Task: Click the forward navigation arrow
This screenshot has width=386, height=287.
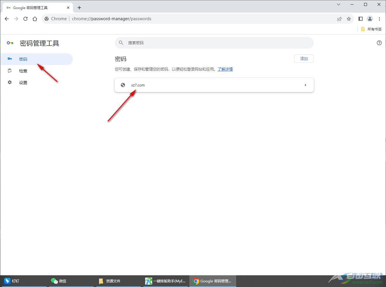Action: [16, 19]
